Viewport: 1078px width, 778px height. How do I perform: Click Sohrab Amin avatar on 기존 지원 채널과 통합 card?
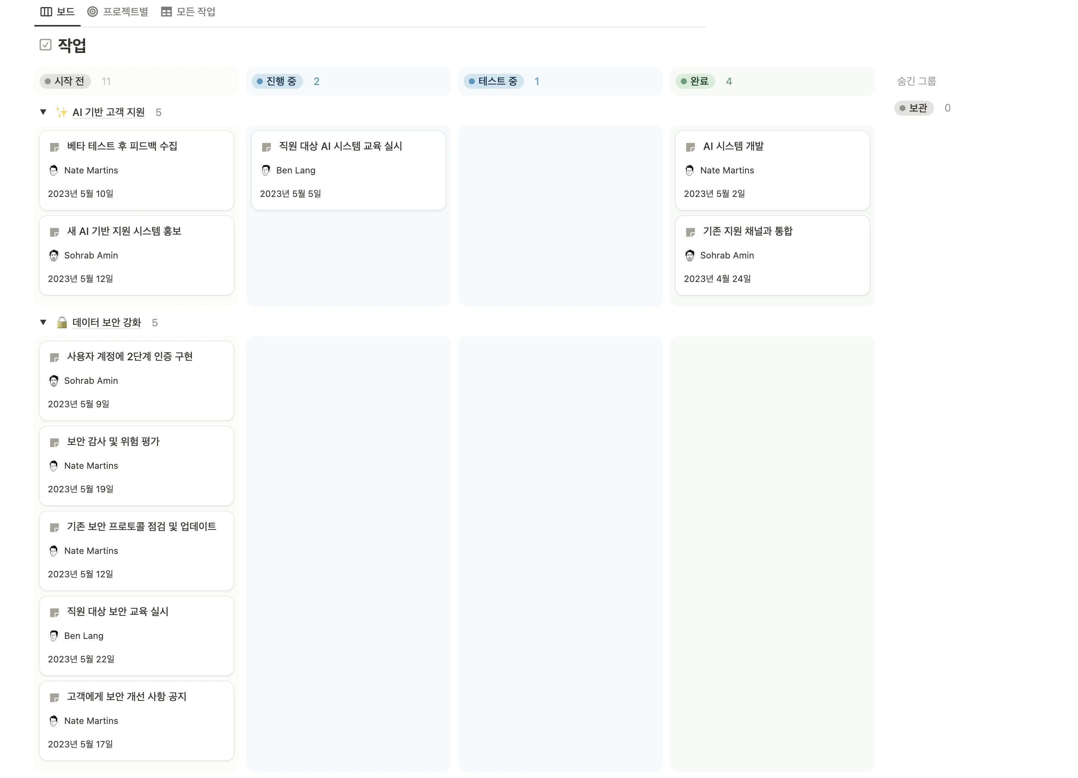690,255
